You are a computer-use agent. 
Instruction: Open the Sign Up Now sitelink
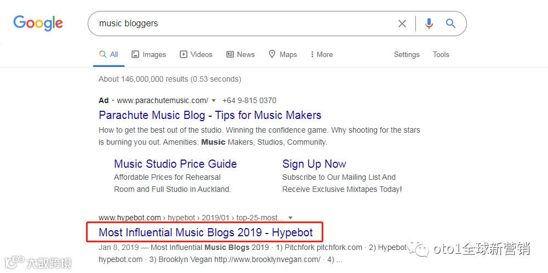pos(314,164)
